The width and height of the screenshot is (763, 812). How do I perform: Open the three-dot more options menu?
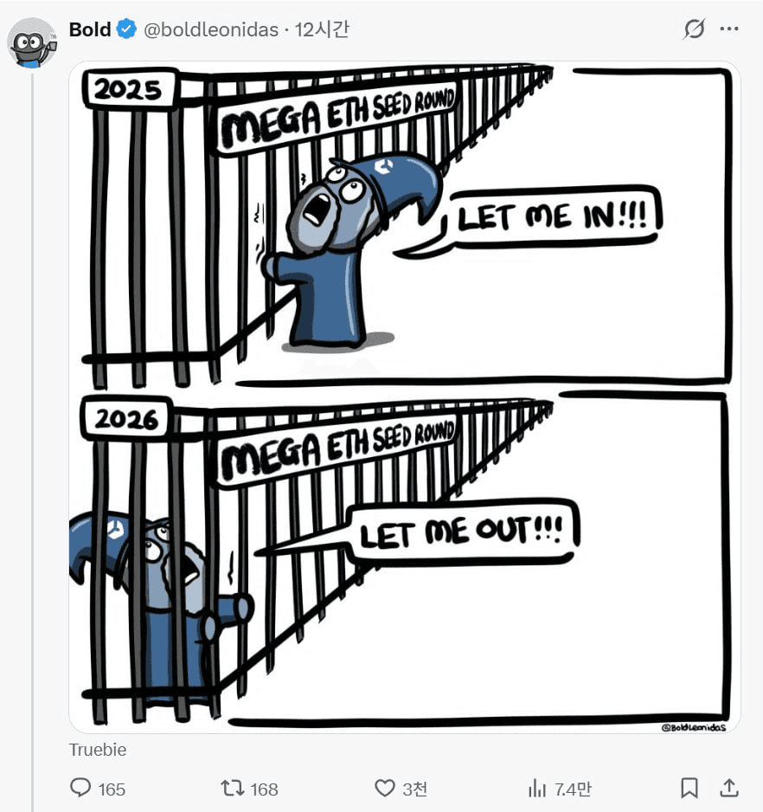729,29
